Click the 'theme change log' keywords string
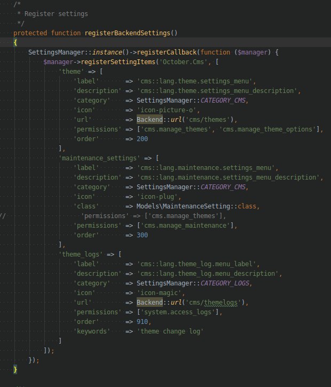The height and width of the screenshot is (387, 331). [x=170, y=331]
